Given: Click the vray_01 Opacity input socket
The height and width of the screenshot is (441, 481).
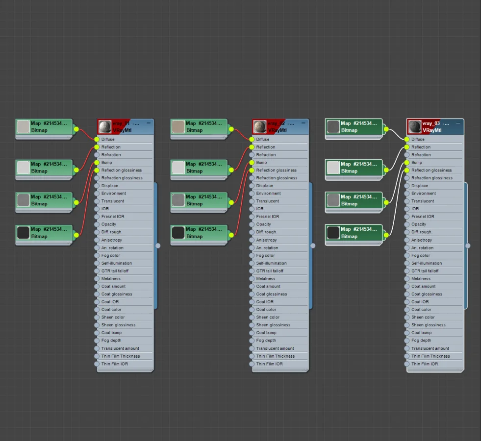Looking at the screenshot, I should (97, 224).
